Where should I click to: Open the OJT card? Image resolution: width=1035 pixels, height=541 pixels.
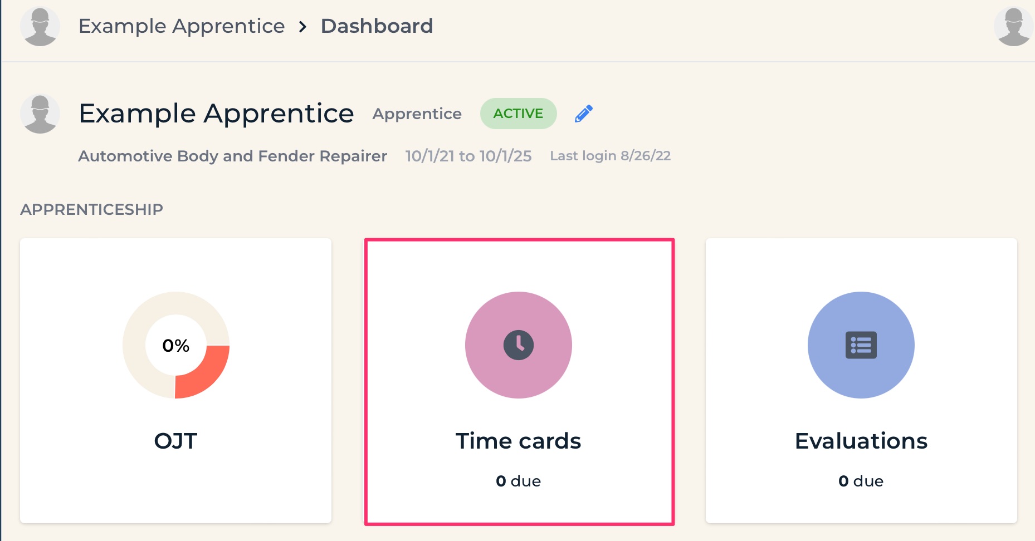176,381
